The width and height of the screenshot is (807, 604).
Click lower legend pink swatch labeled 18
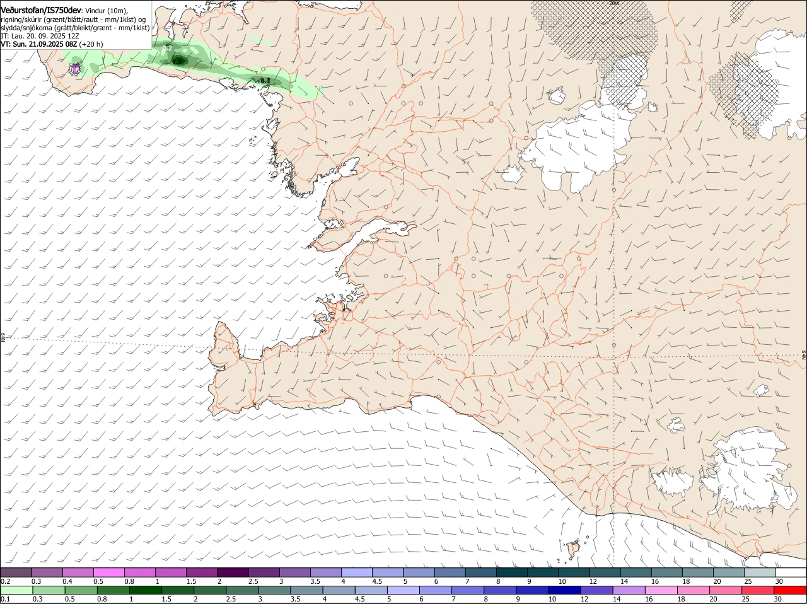pyautogui.click(x=693, y=590)
